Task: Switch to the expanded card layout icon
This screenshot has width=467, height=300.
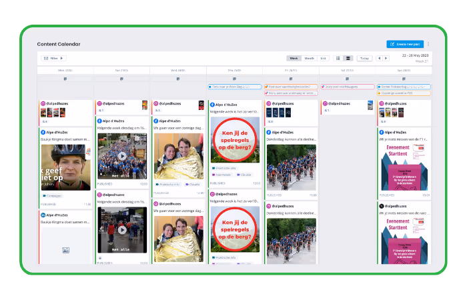Action: pyautogui.click(x=348, y=59)
